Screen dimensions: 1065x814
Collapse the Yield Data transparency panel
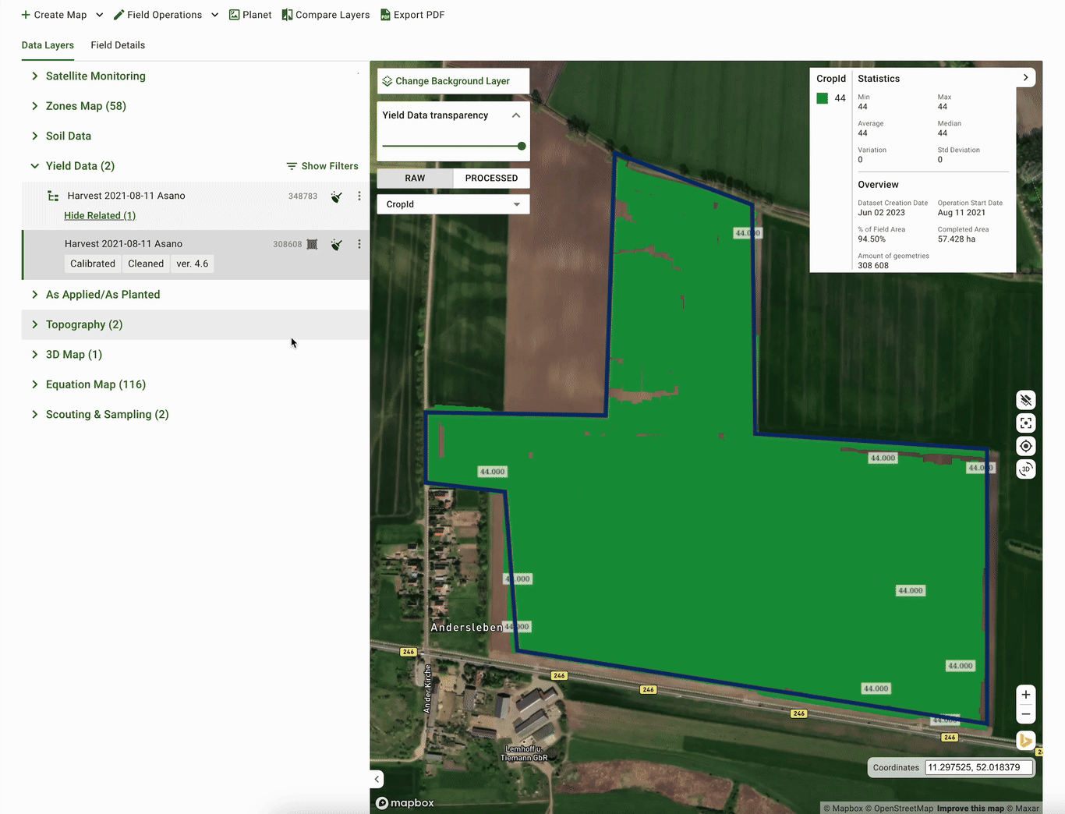tap(515, 115)
